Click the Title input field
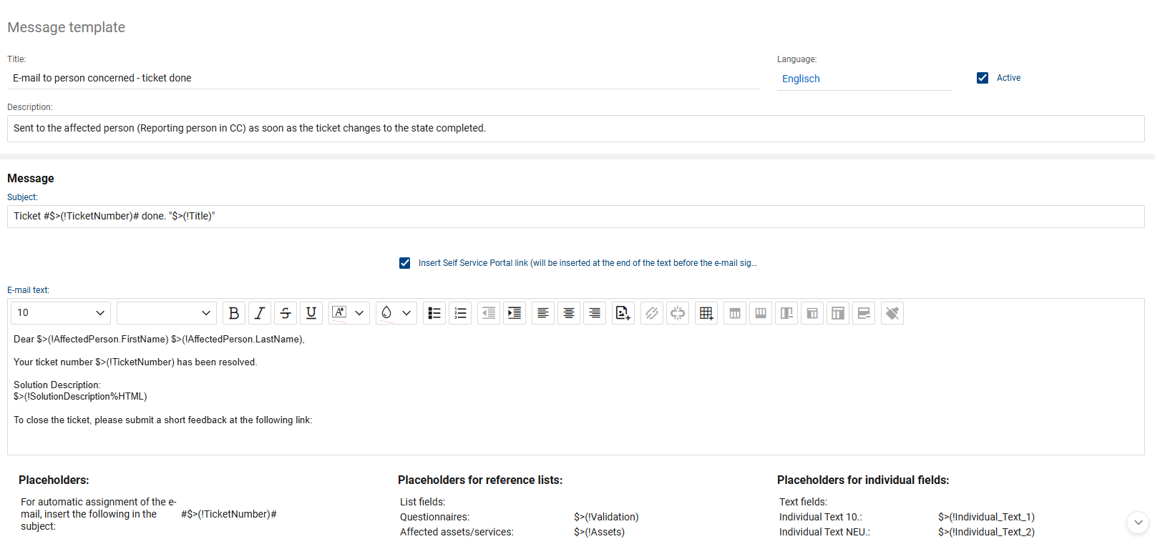 point(384,78)
